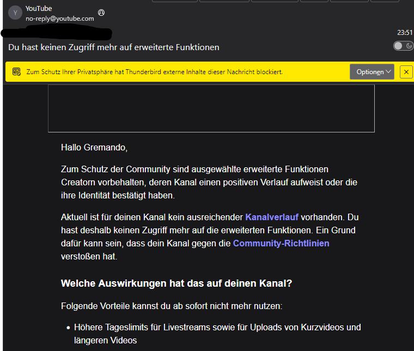The height and width of the screenshot is (351, 414).
Task: Click the contact icon next to YouTube sender
Action: click(101, 13)
